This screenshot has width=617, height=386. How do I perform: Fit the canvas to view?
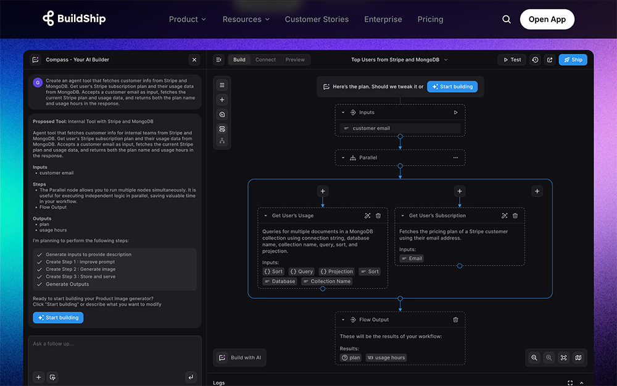point(563,358)
